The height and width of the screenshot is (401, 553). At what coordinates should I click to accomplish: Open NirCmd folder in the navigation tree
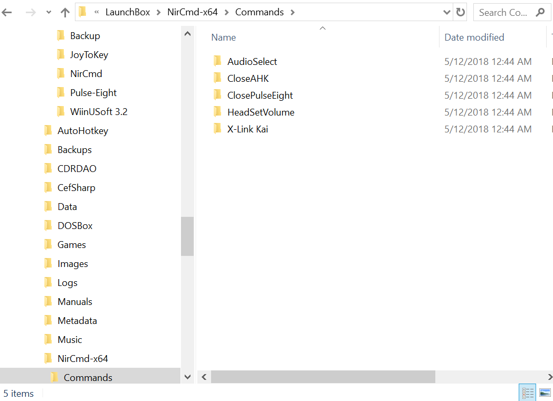[x=86, y=74]
